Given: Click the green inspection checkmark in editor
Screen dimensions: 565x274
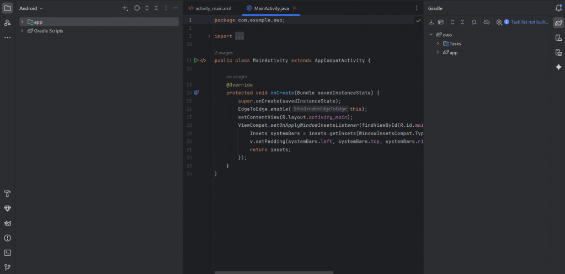Looking at the screenshot, I should (418, 20).
